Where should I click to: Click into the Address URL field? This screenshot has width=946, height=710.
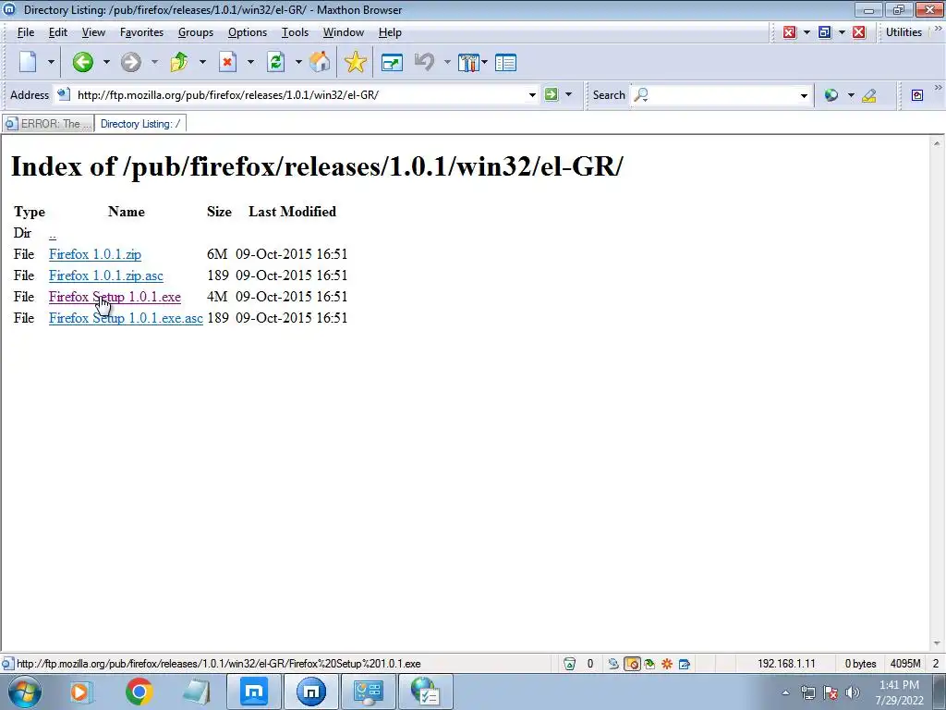click(298, 95)
